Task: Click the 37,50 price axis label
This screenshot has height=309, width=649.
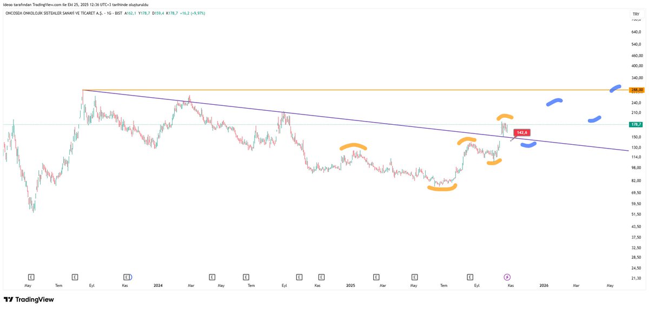Action: [x=636, y=237]
